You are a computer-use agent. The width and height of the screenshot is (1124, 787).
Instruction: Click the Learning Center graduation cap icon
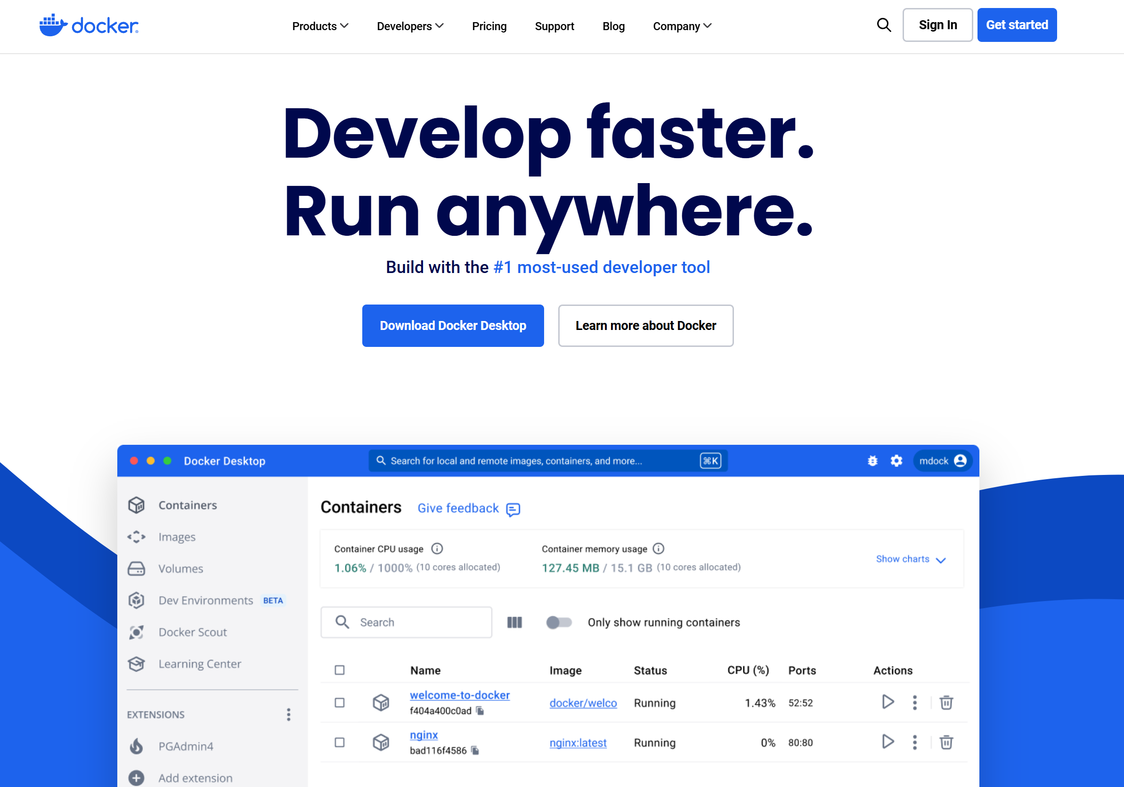pos(136,664)
